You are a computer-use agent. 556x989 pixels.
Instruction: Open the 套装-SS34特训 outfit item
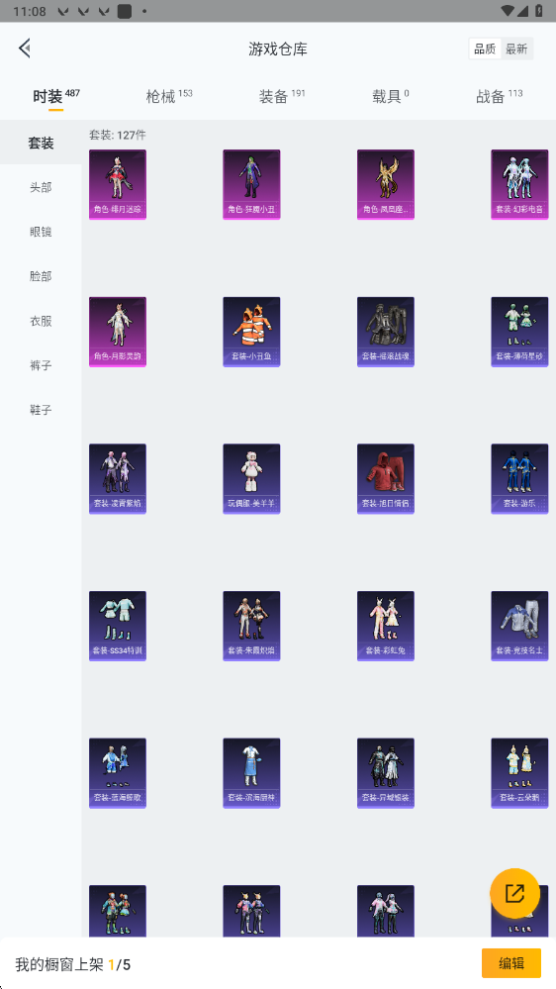(x=118, y=626)
